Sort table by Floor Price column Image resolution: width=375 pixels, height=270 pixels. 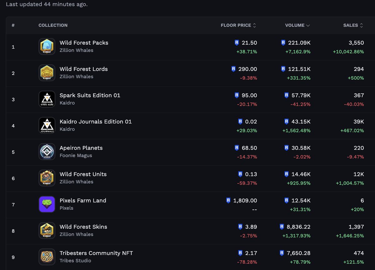238,25
